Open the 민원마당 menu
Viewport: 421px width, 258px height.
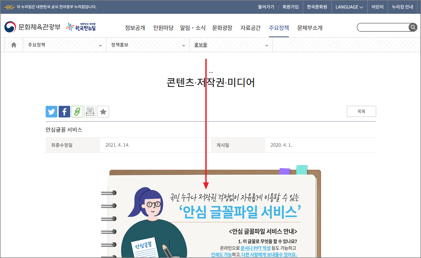[x=163, y=28]
